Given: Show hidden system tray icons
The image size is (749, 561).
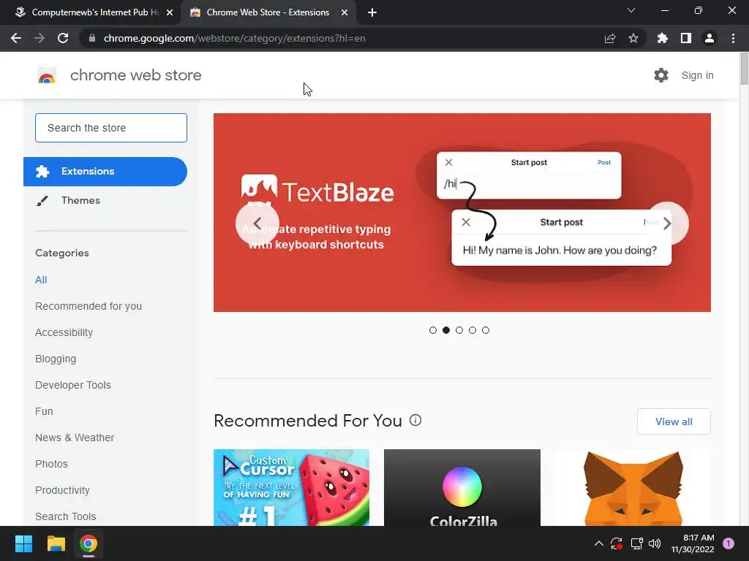Looking at the screenshot, I should [598, 543].
